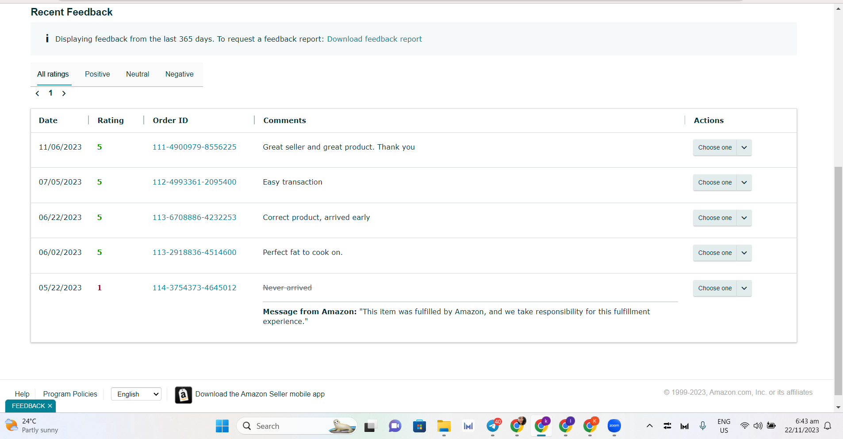Open Choose one dropdown for Perfect fat feedback
Viewport: 843px width, 439px height.
(722, 253)
